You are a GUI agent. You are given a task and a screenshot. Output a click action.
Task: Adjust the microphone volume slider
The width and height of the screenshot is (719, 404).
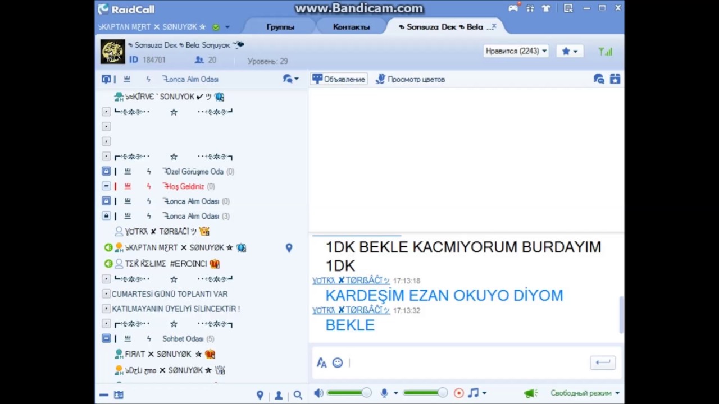coord(425,393)
